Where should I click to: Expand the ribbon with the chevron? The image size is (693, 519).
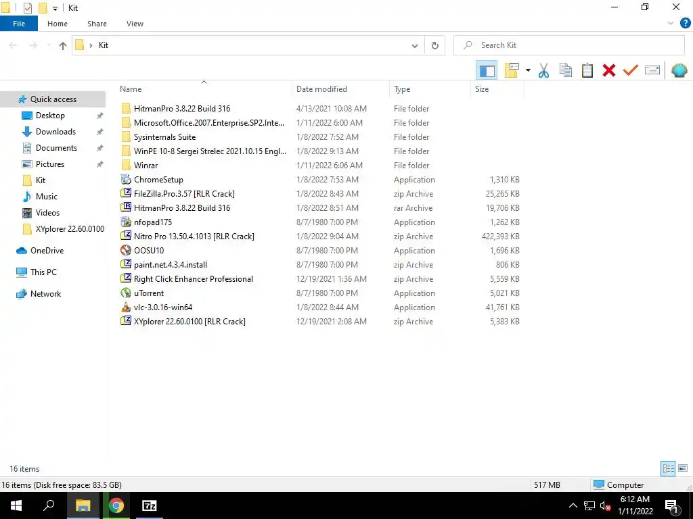tap(671, 24)
